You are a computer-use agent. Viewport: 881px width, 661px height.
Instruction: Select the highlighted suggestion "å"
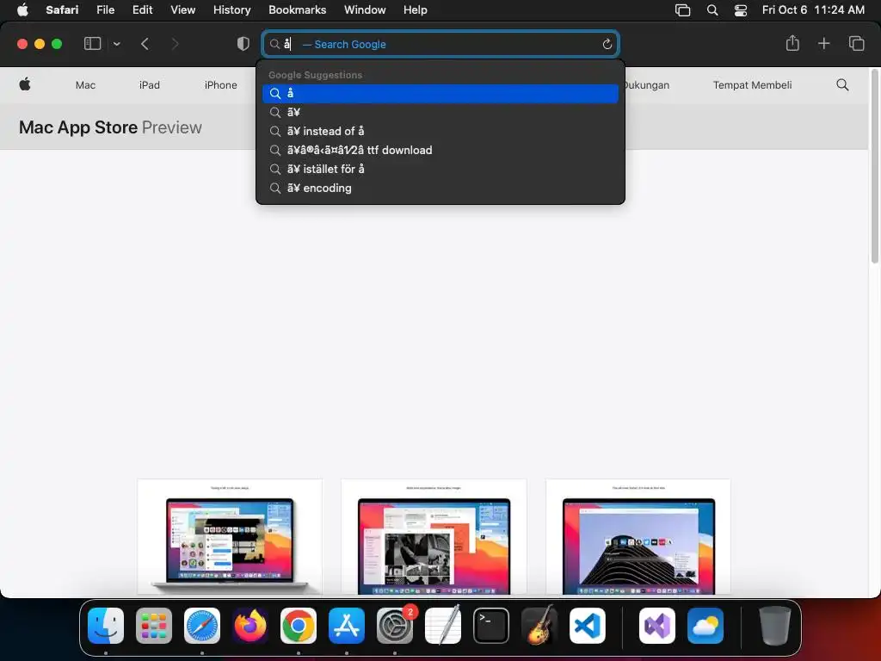(x=440, y=93)
